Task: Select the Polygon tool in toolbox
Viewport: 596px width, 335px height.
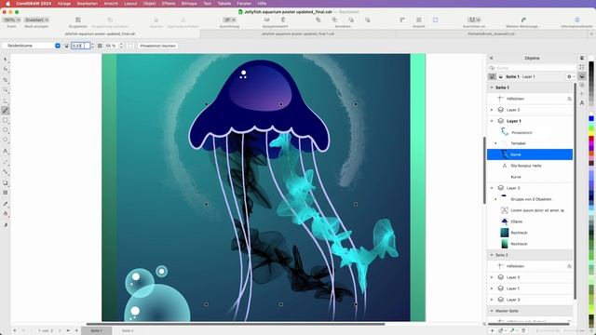Action: 5,141
